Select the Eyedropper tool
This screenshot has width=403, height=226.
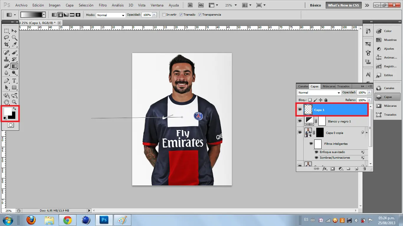coord(14,44)
